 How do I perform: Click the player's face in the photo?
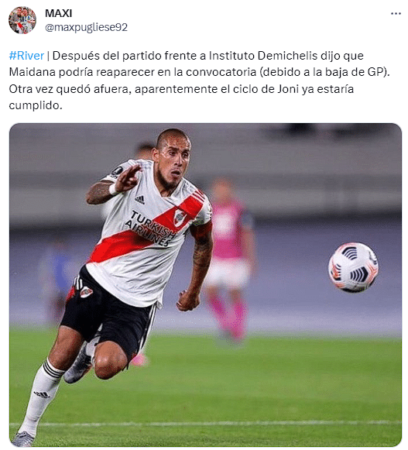[173, 160]
